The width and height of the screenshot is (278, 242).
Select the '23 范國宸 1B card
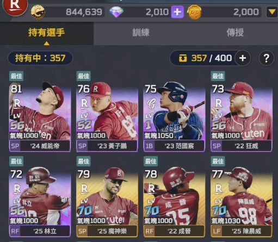pos(174,116)
